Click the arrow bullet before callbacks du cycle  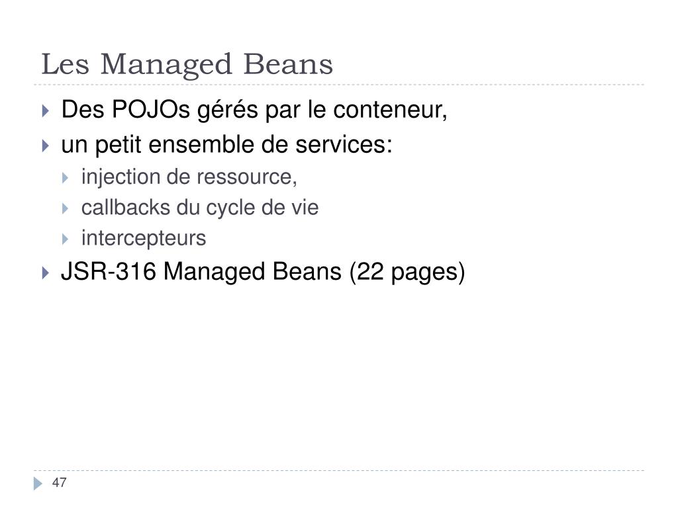click(65, 208)
